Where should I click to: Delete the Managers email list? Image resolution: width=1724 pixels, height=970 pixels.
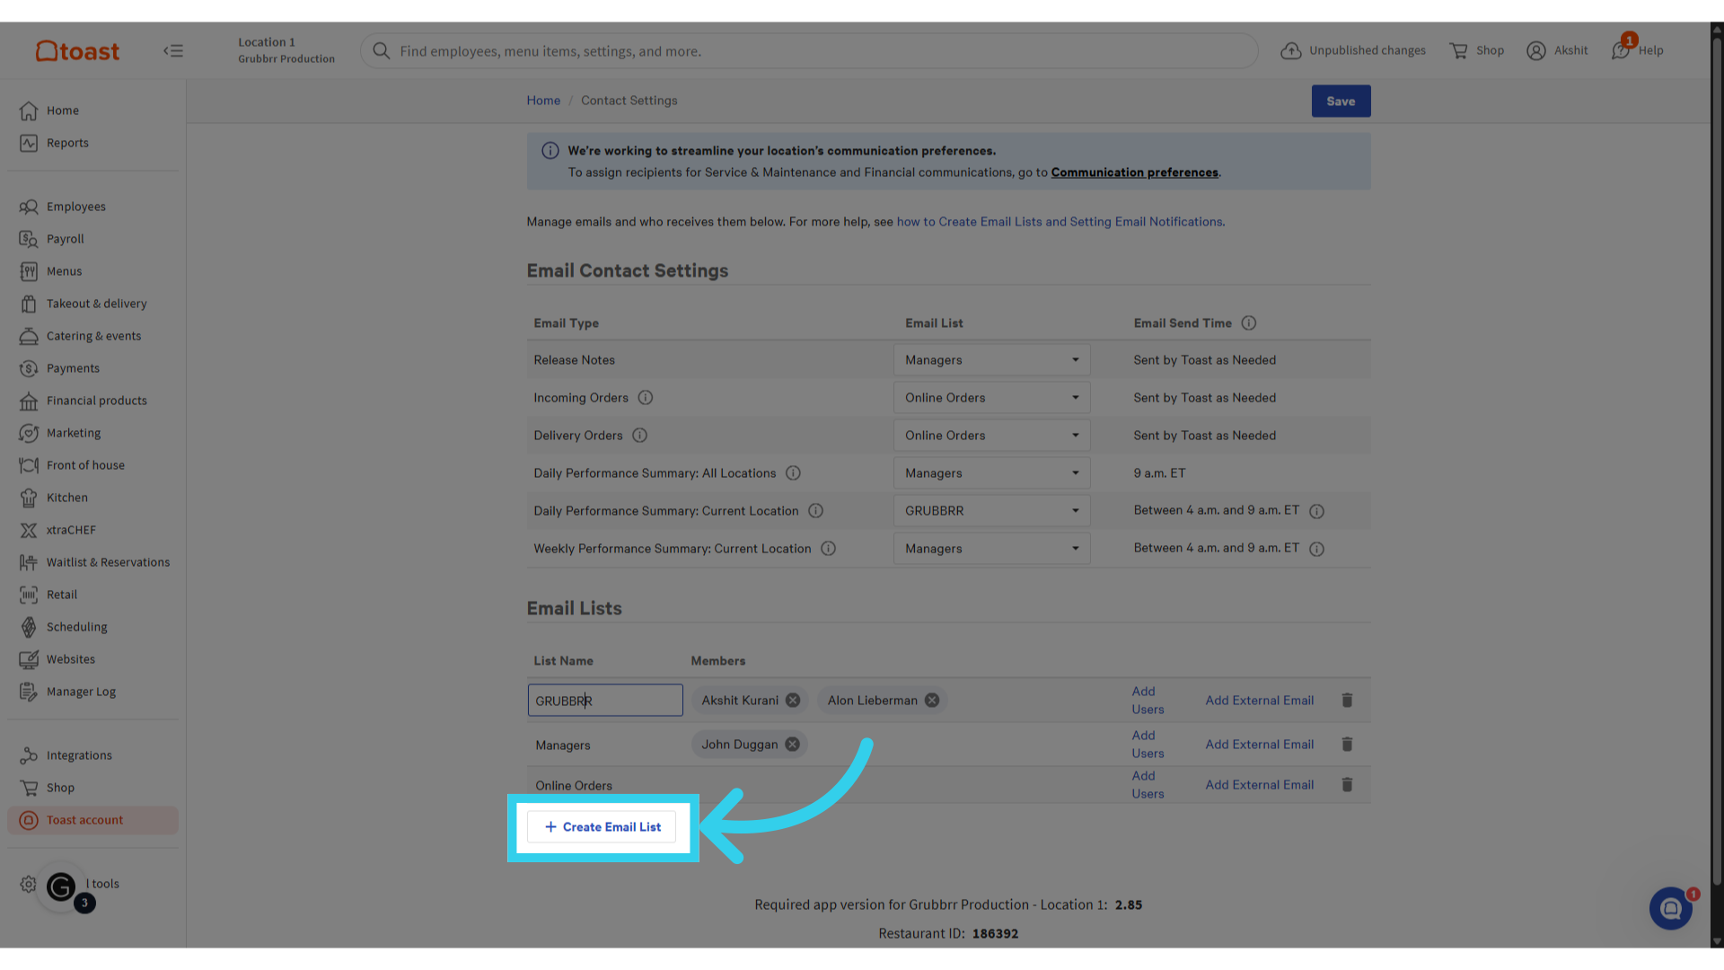coord(1347,745)
